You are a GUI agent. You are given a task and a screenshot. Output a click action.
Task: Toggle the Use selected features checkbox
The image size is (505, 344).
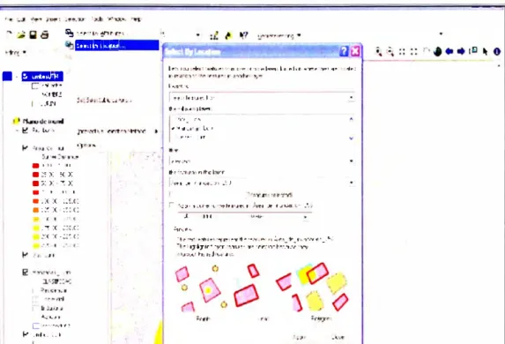[171, 194]
